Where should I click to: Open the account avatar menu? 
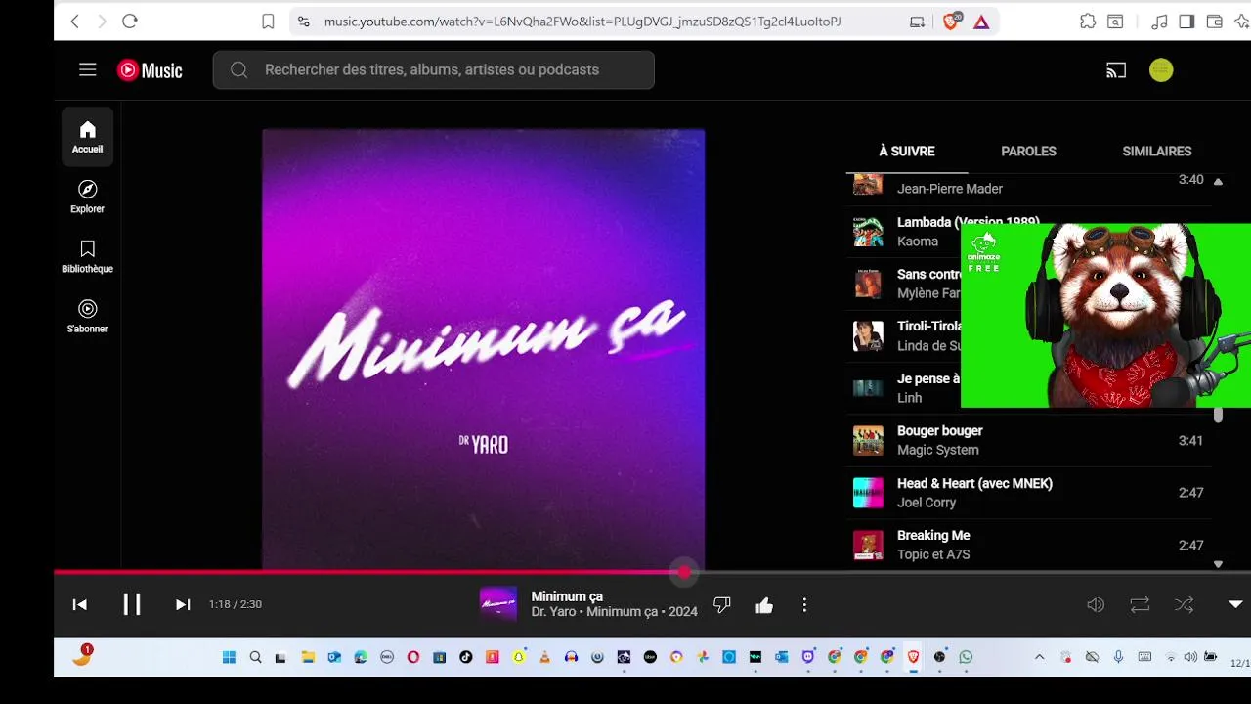(1161, 70)
